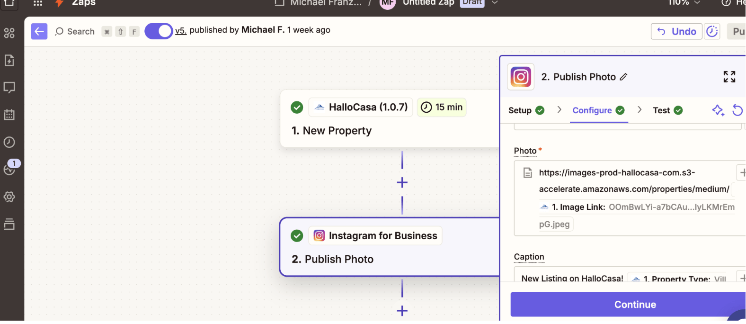Go back with the purple arrow button

click(39, 31)
